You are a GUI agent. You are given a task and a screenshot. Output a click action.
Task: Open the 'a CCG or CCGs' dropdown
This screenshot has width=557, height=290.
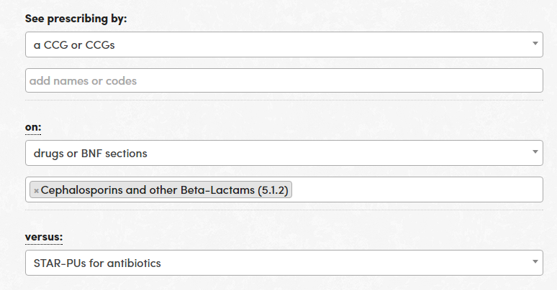point(284,45)
